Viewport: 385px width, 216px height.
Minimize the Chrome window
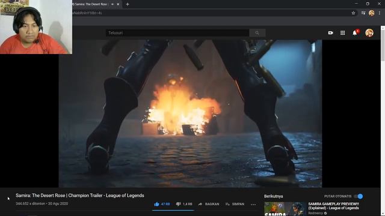coord(356,4)
